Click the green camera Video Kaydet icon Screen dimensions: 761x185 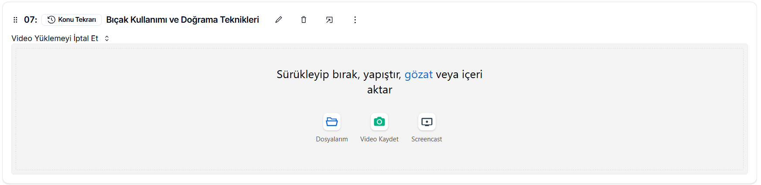[x=379, y=122]
